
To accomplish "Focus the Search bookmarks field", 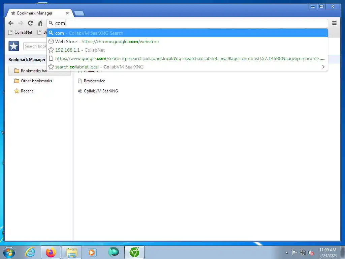I will coord(35,46).
